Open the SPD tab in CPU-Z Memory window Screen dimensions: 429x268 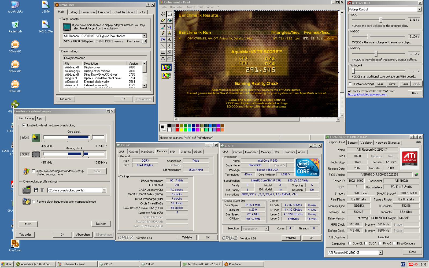click(x=172, y=151)
